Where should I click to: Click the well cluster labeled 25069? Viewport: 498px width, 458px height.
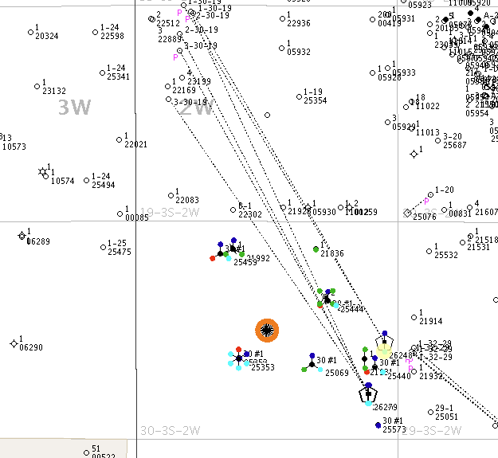click(x=312, y=364)
